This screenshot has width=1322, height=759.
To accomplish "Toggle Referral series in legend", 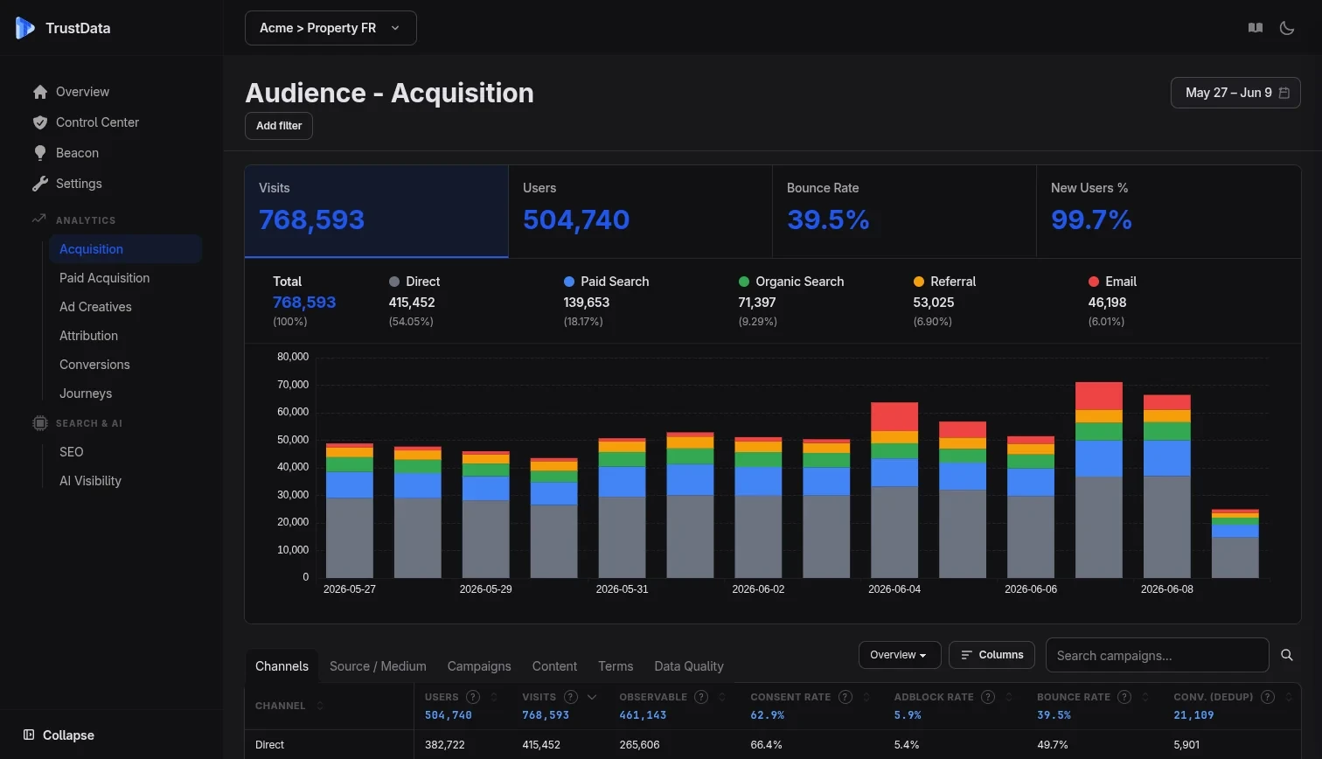I will coord(944,282).
